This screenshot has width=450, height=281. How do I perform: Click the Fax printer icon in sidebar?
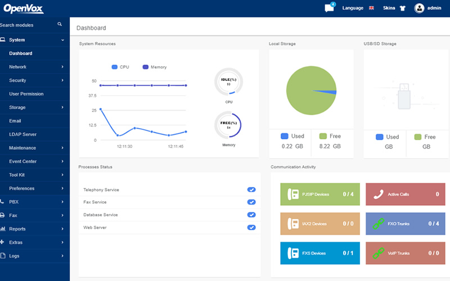pos(2,215)
